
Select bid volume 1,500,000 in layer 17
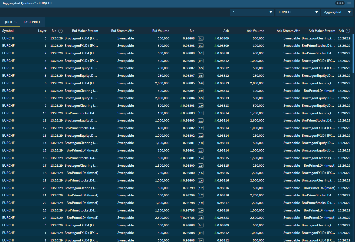(x=162, y=166)
